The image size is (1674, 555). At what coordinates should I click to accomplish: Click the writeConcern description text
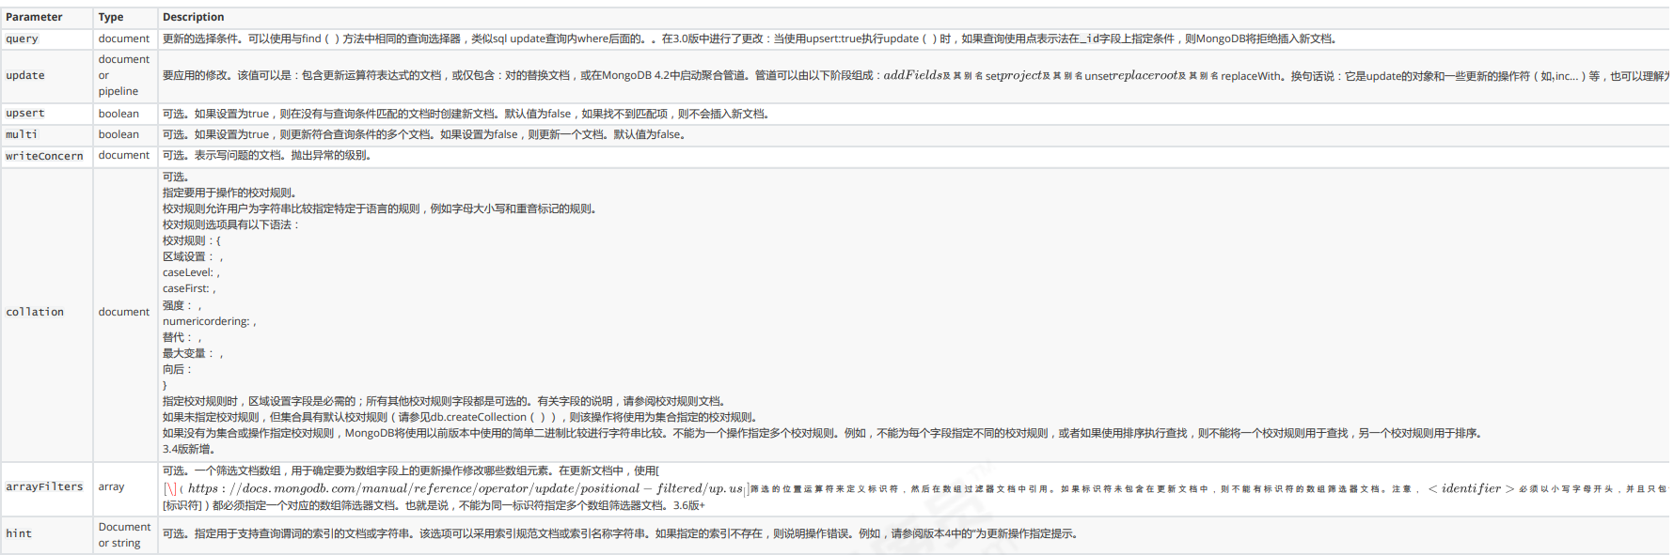pyautogui.click(x=267, y=155)
